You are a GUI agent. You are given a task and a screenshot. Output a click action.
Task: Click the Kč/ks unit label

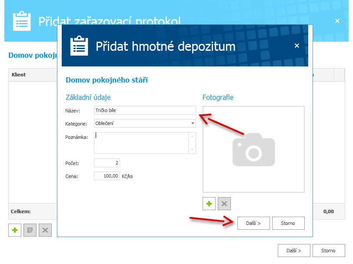(x=127, y=176)
